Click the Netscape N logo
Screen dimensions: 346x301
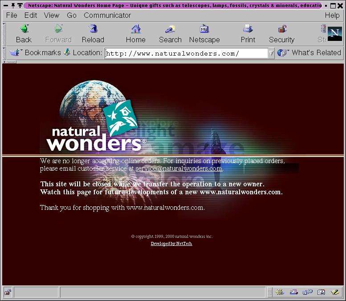pyautogui.click(x=335, y=34)
